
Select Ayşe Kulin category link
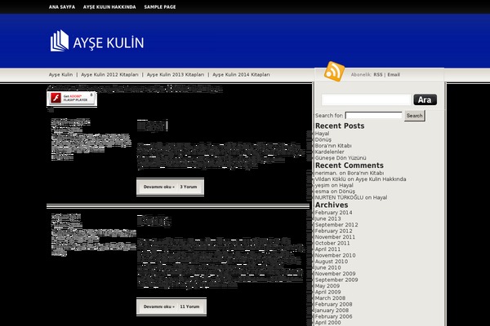coord(60,74)
